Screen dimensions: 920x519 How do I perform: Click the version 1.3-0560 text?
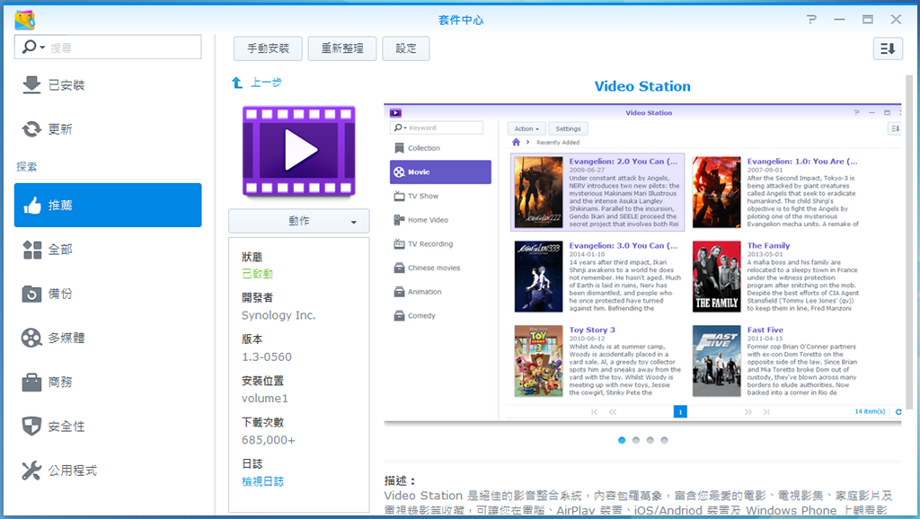point(266,357)
